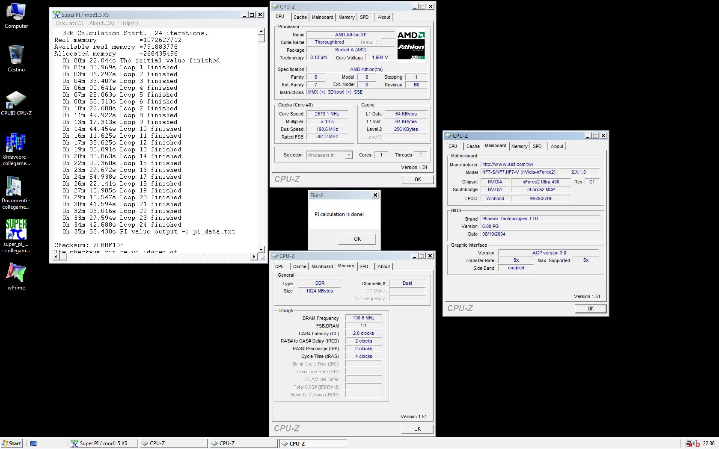Click Super PI vertical scrollbar down arrow

click(x=261, y=249)
